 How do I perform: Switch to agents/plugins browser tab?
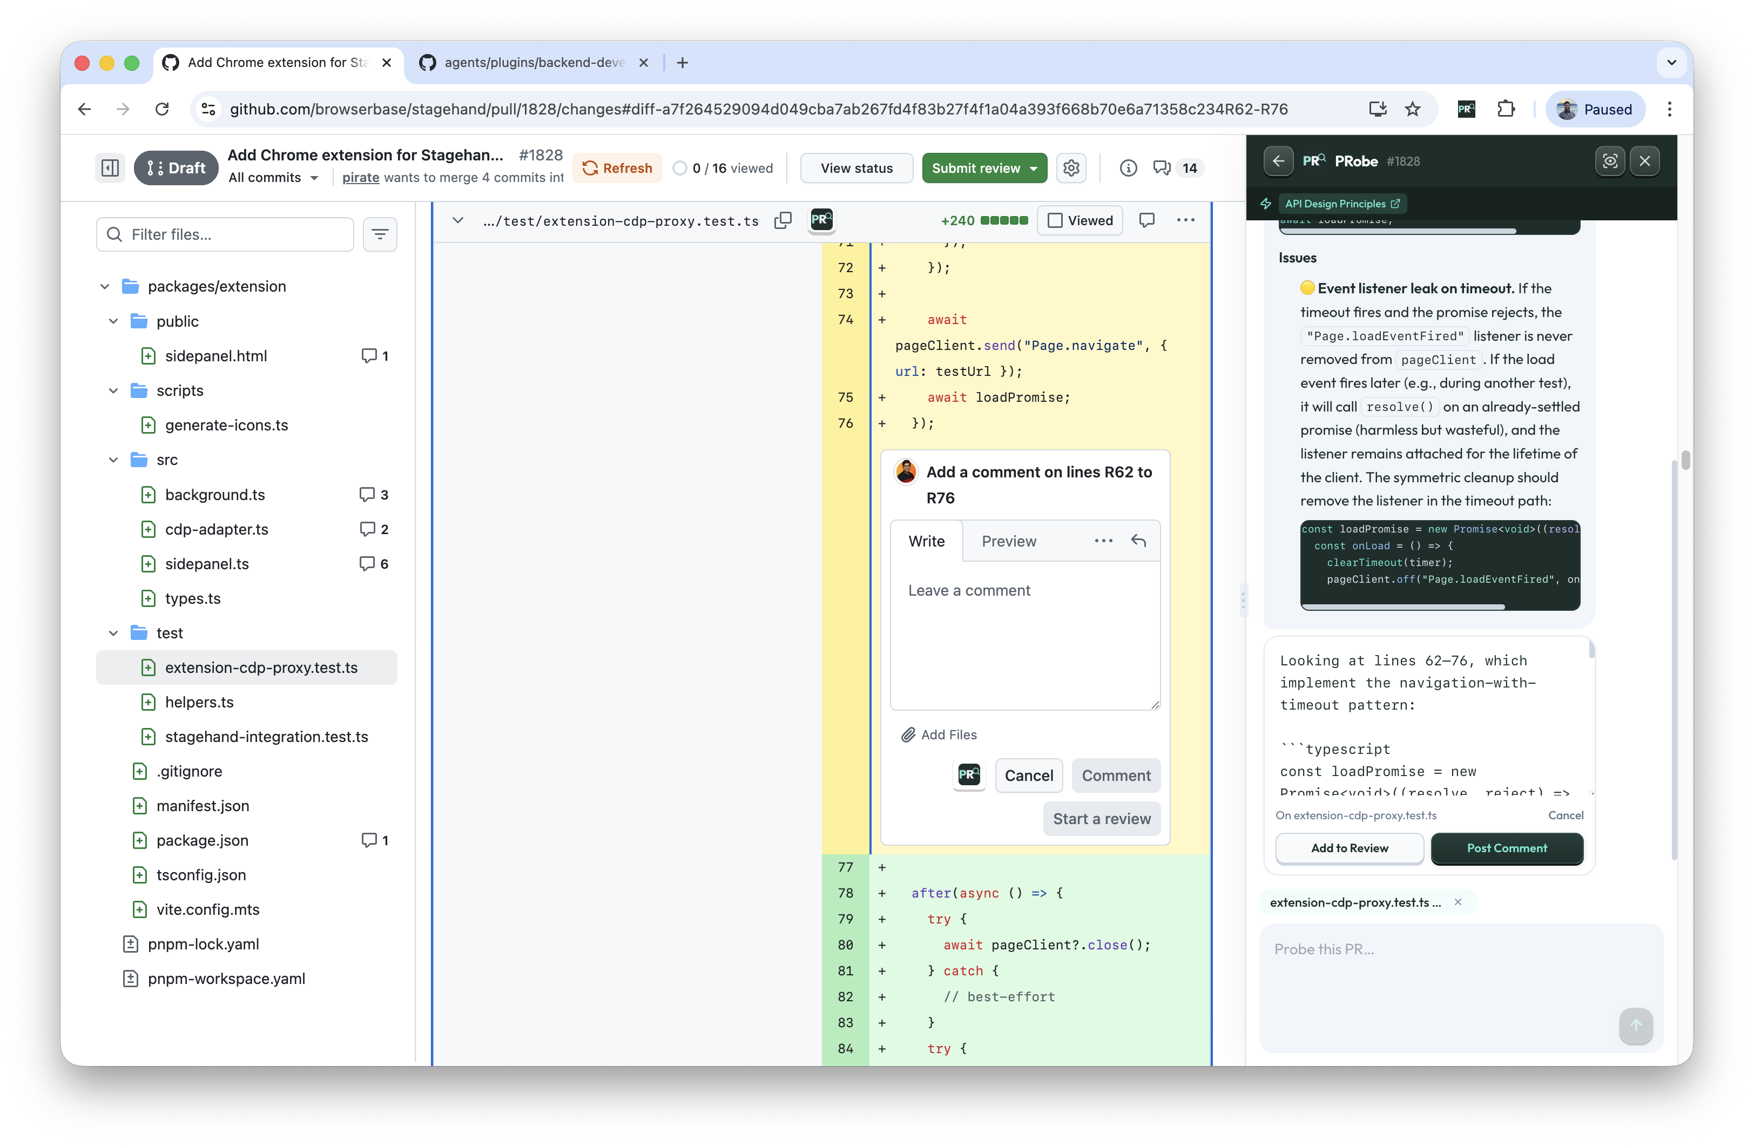tap(533, 63)
